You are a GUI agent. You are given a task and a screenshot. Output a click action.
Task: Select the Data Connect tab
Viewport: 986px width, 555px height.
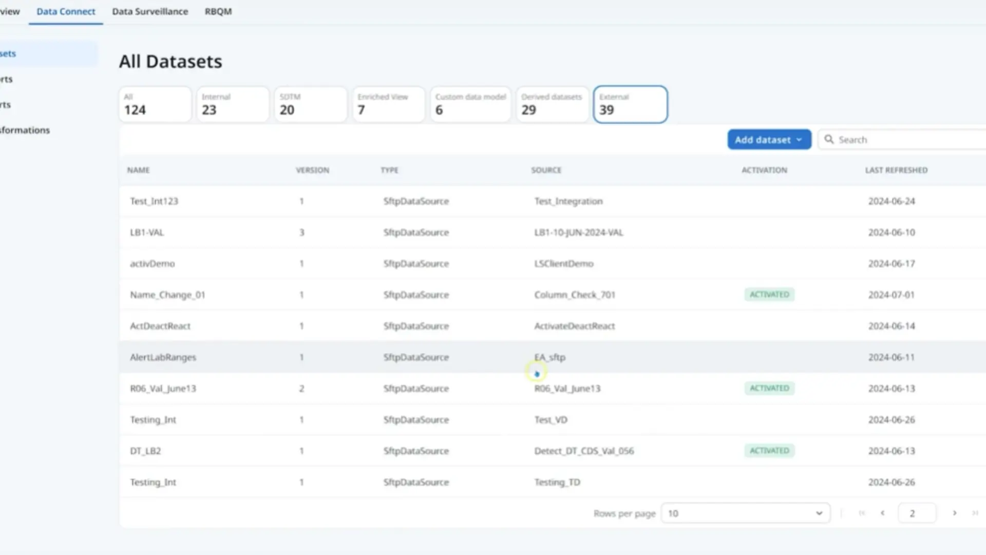66,11
